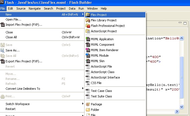
Task: Click the Folder icon in New submenu
Action: tap(88, 110)
